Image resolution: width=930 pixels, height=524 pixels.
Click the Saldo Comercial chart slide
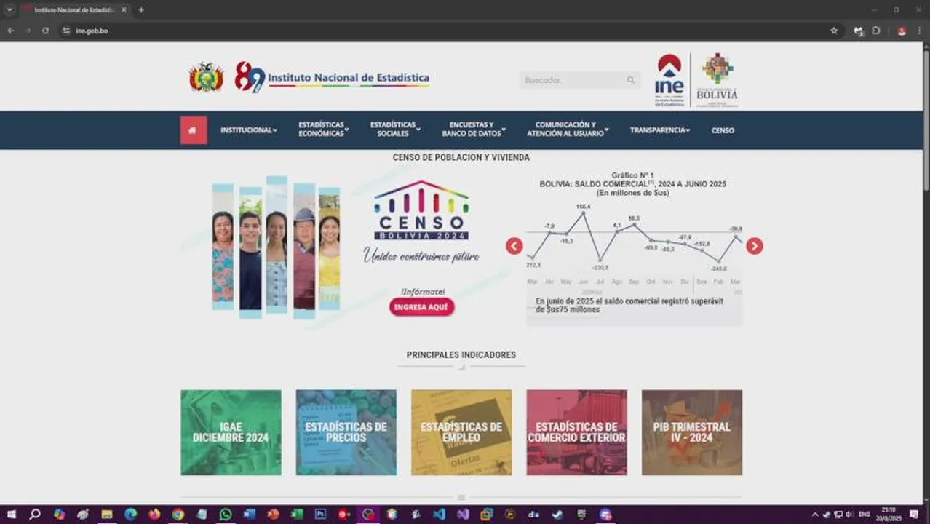(x=635, y=247)
